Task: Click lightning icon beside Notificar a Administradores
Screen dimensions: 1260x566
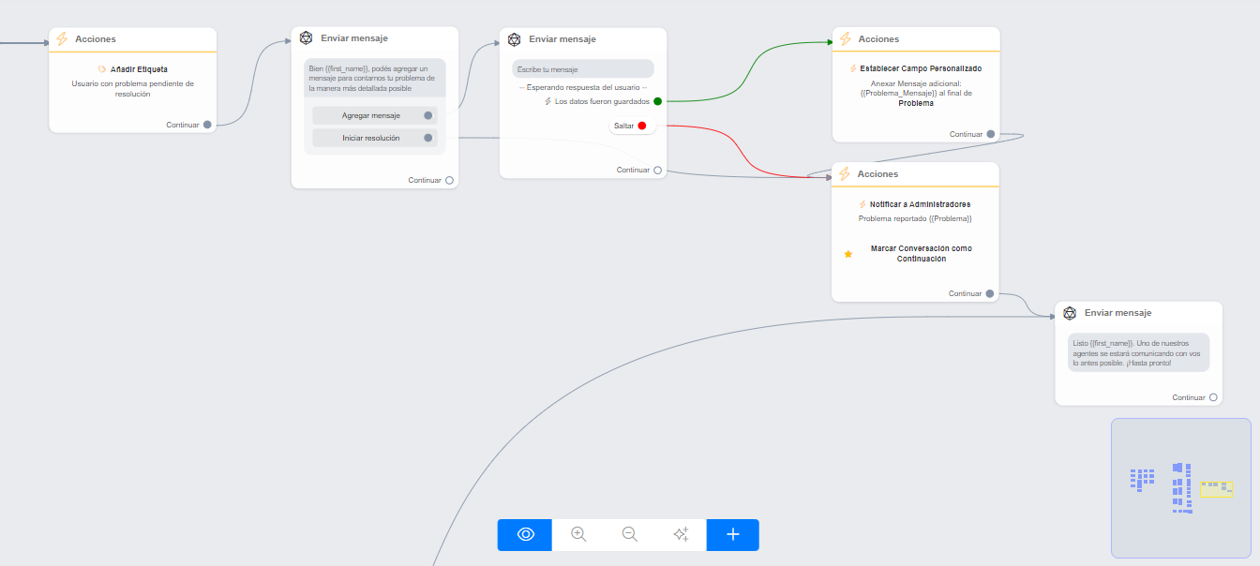Action: [x=862, y=204]
